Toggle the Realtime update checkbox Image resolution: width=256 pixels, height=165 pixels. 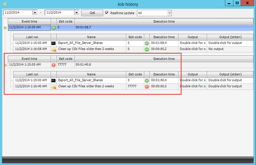(107, 13)
